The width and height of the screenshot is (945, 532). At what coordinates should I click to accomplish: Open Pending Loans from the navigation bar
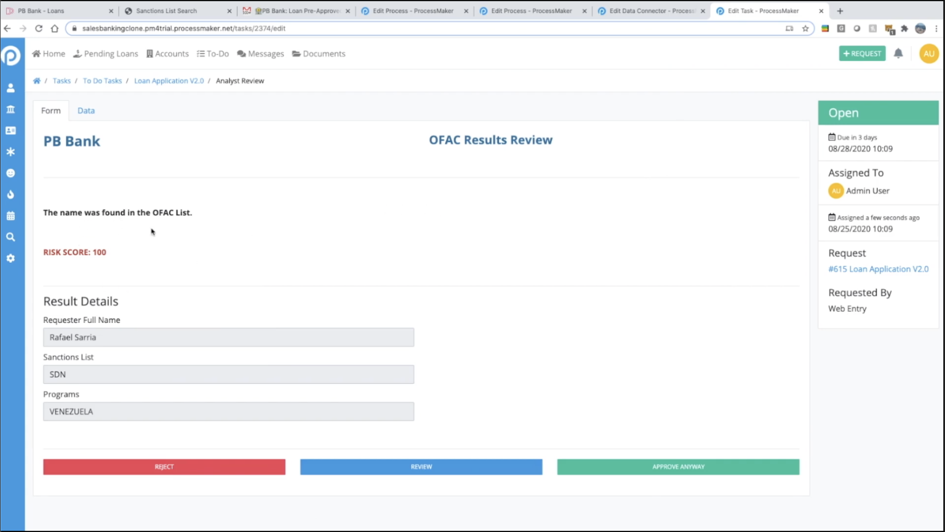[x=105, y=54]
